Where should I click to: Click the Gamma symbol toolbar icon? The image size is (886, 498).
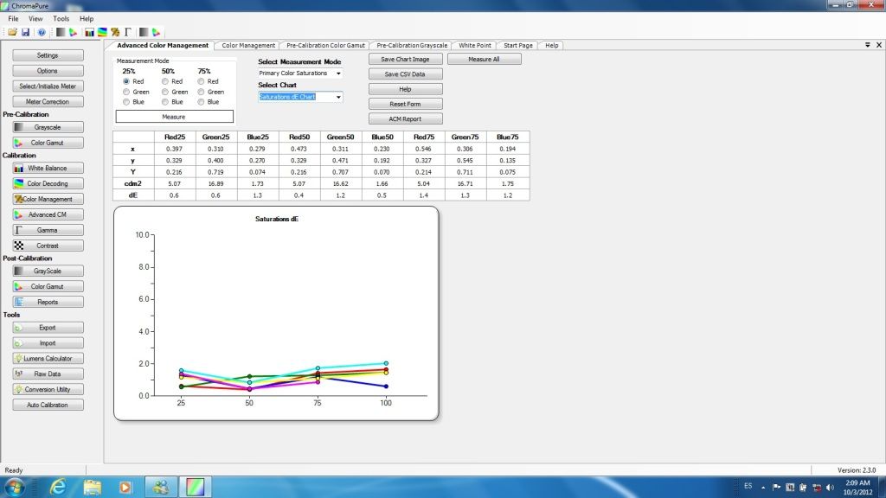128,32
